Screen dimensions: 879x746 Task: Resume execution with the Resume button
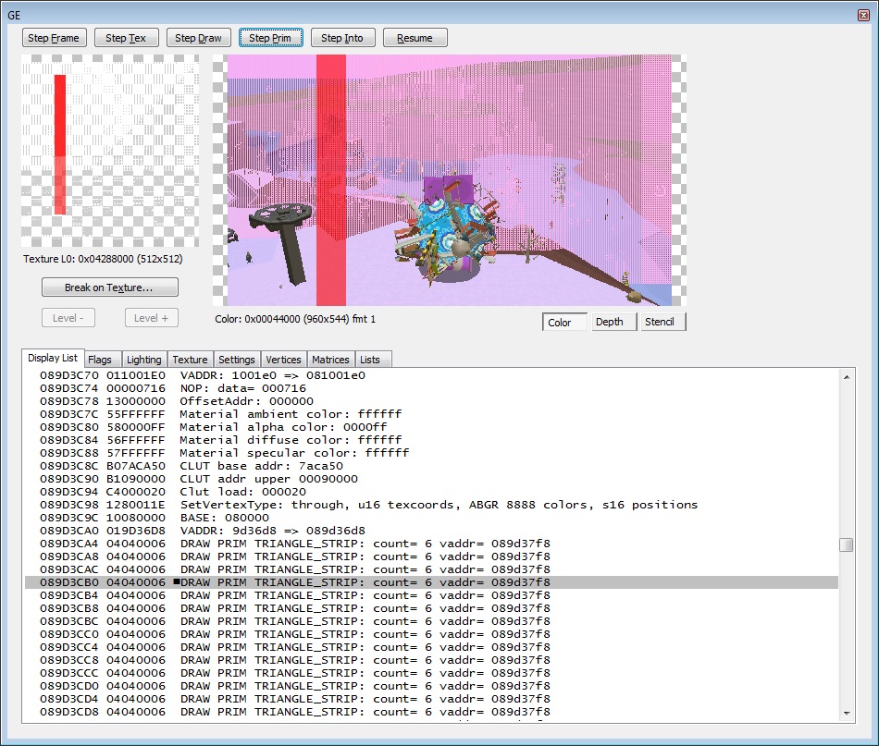coord(415,38)
